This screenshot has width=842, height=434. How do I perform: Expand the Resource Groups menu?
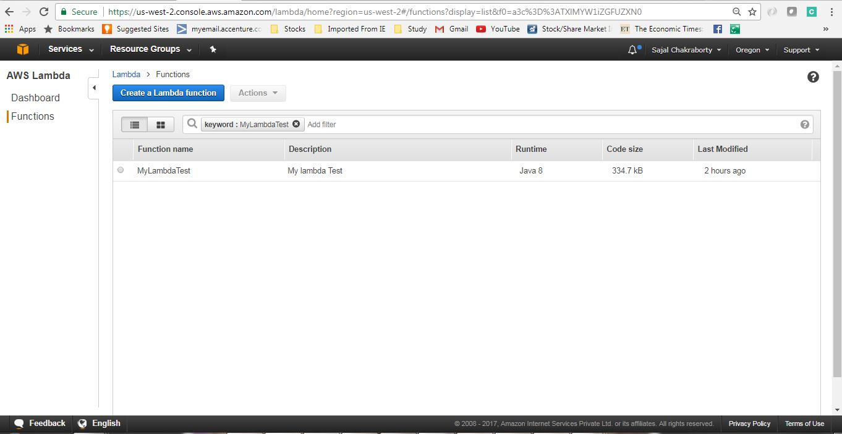coord(151,49)
